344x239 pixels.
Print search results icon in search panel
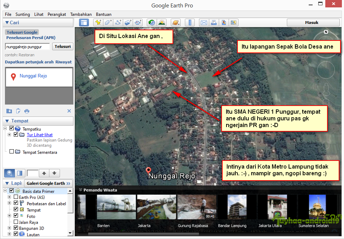27,111
